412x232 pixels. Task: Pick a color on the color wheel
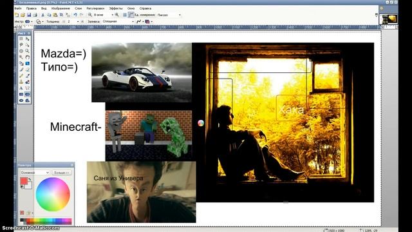53,195
